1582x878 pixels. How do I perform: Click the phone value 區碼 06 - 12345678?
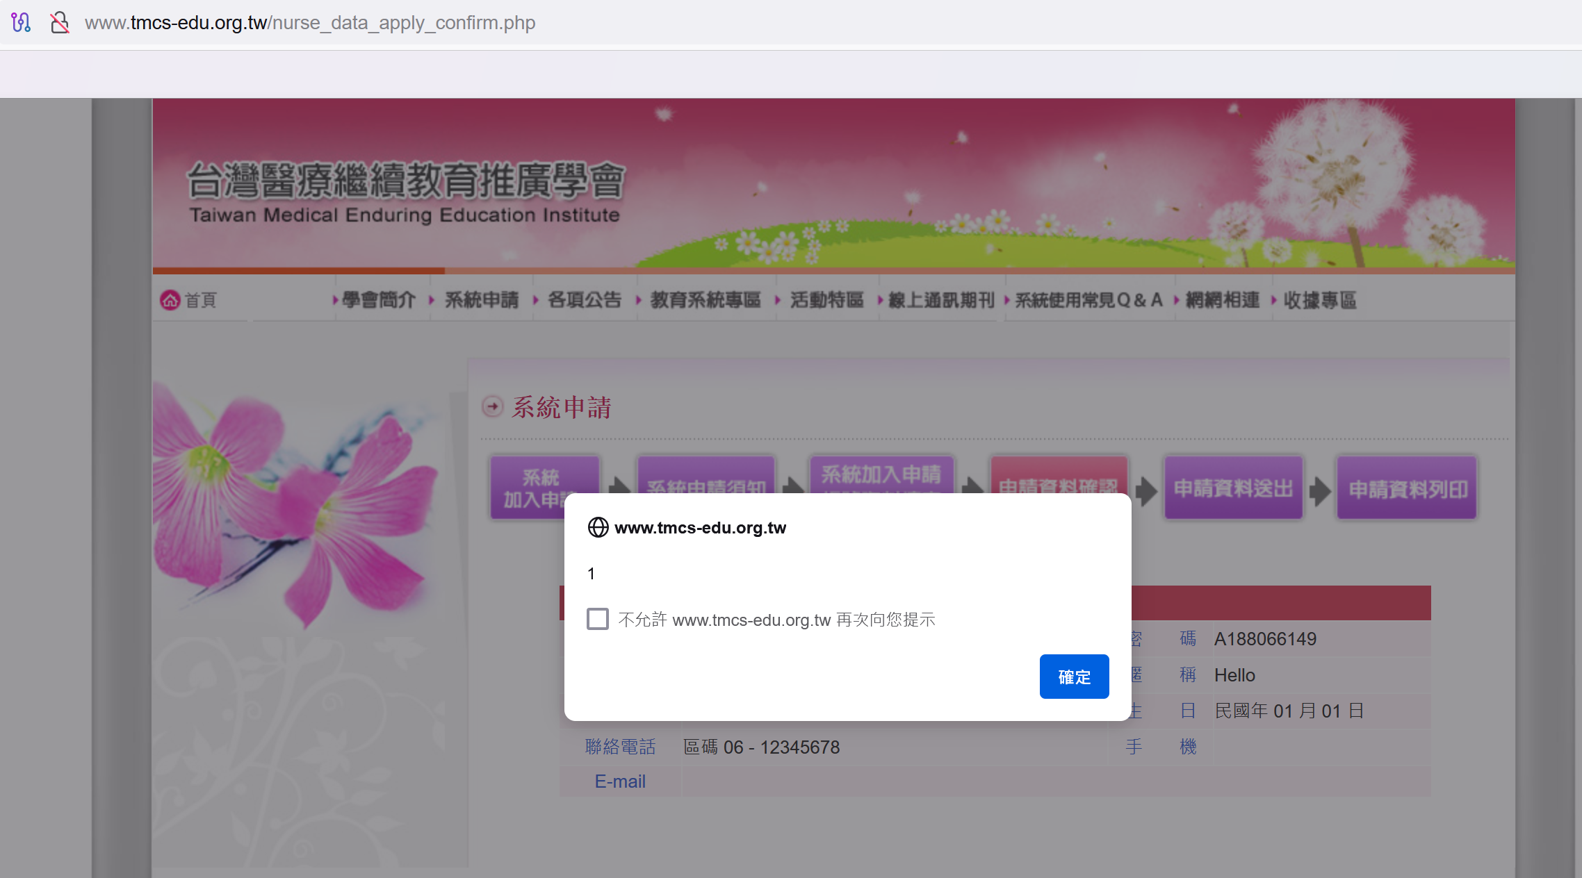point(762,747)
